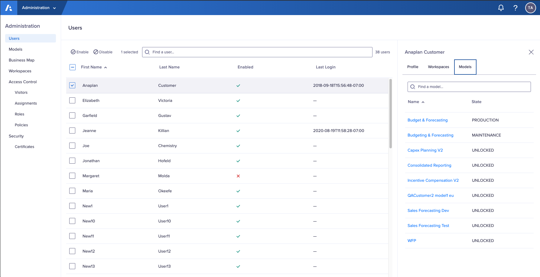Check the New1 User1 checkbox
Viewport: 540px width, 277px height.
72,206
